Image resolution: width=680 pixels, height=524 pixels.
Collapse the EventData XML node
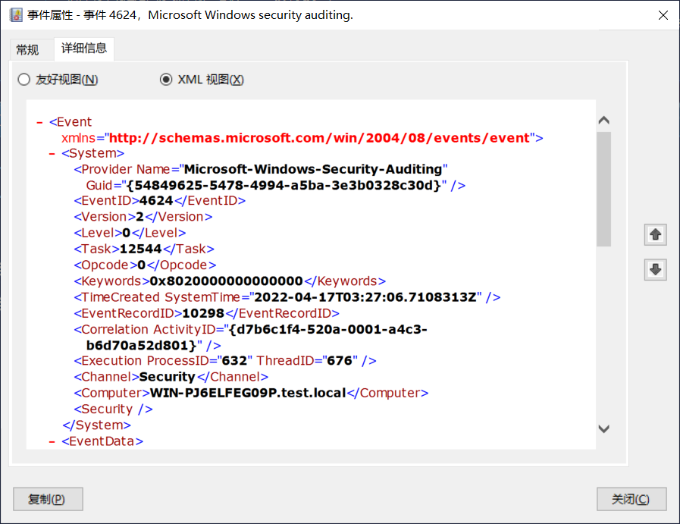(x=52, y=441)
